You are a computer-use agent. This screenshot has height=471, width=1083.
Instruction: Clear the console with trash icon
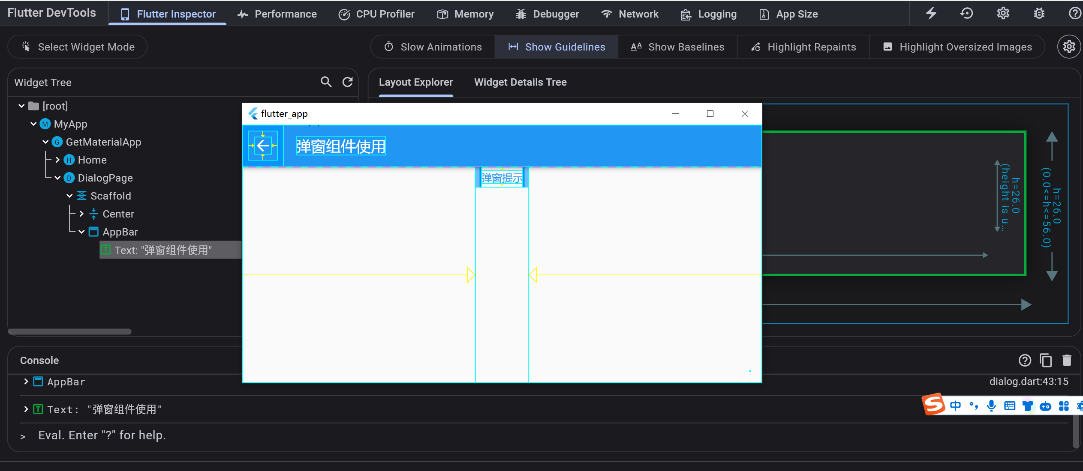(1067, 361)
